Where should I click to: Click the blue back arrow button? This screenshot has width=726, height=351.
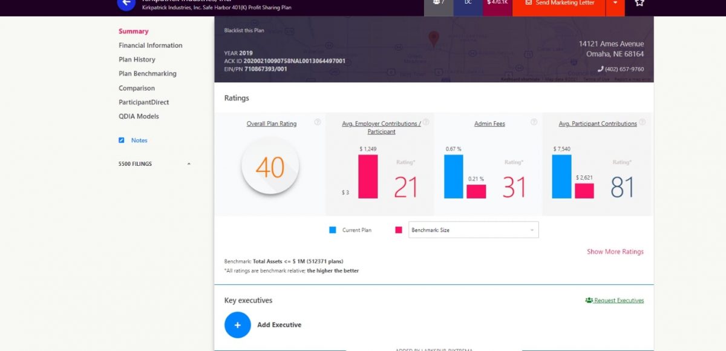click(126, 3)
